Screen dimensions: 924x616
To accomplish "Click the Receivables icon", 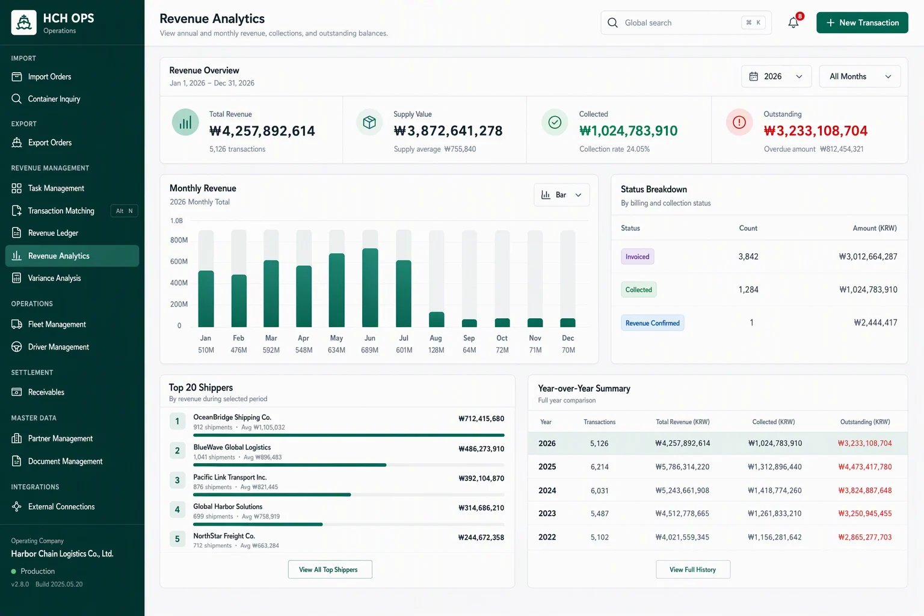I will pos(17,392).
